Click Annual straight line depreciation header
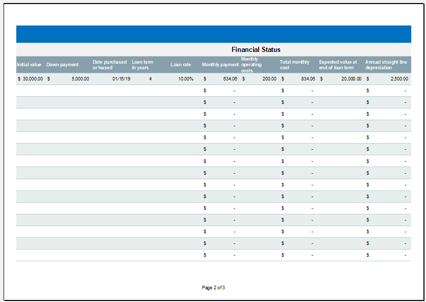Image resolution: width=426 pixels, height=302 pixels. coord(386,65)
